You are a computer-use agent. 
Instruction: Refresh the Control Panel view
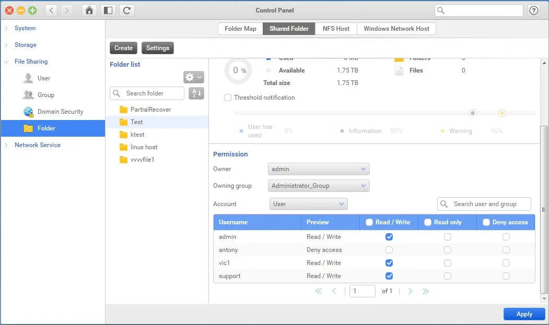[x=127, y=10]
